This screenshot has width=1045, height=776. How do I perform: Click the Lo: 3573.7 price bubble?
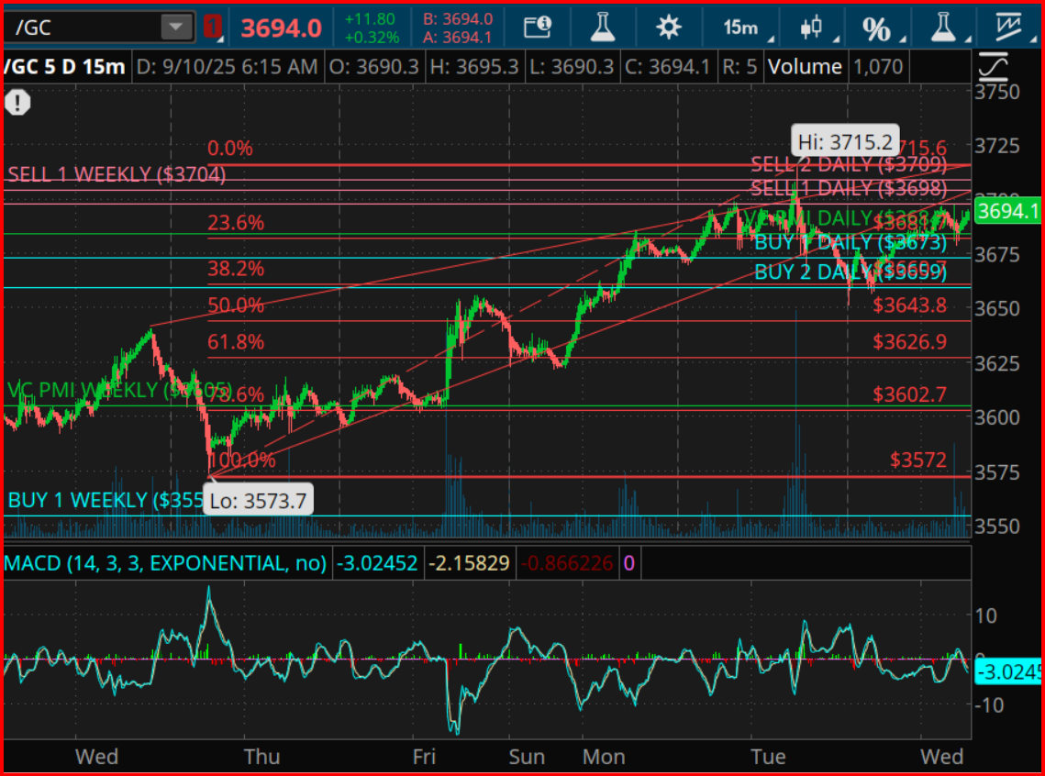(257, 500)
